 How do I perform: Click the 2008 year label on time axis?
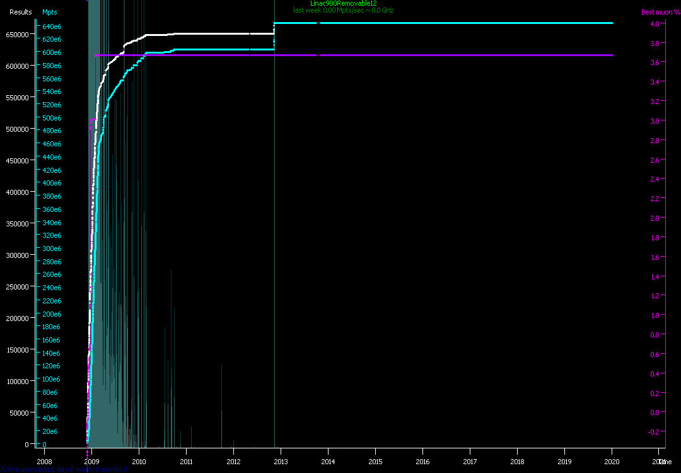point(44,462)
